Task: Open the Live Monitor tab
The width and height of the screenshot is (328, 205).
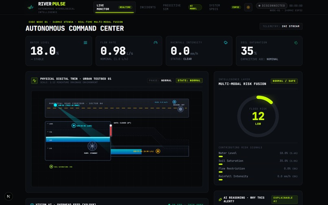Action: [x=114, y=7]
